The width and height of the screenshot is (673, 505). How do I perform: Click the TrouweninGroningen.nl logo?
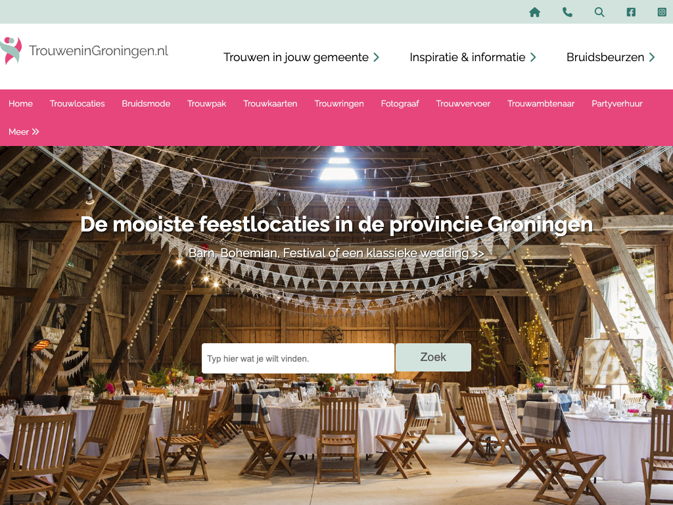click(84, 51)
